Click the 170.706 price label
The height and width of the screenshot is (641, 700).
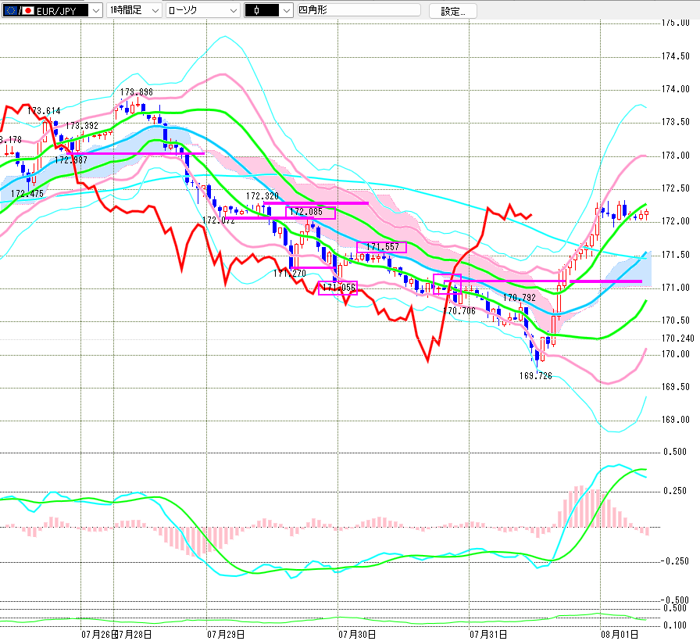[459, 311]
